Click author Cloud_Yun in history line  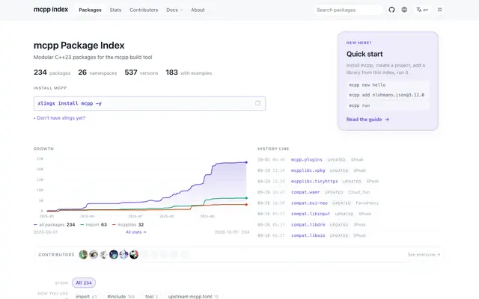tap(359, 192)
